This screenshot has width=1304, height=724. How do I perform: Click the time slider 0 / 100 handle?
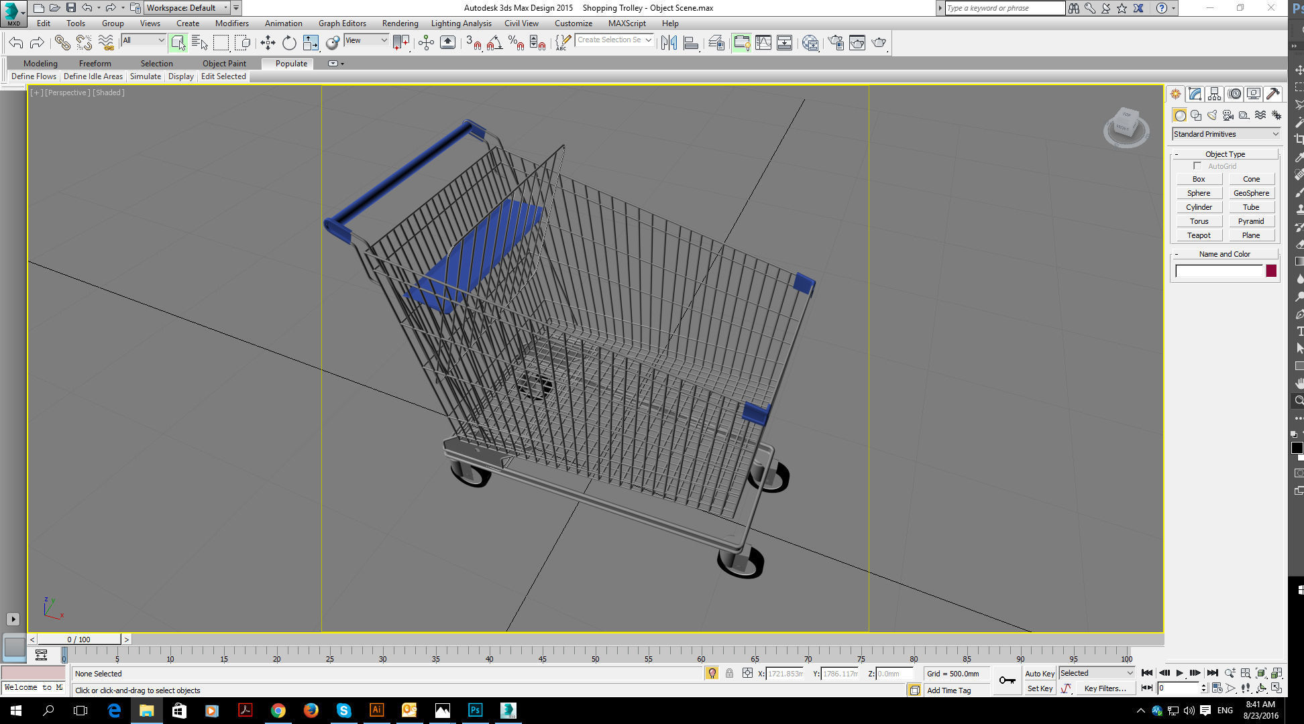(x=79, y=640)
